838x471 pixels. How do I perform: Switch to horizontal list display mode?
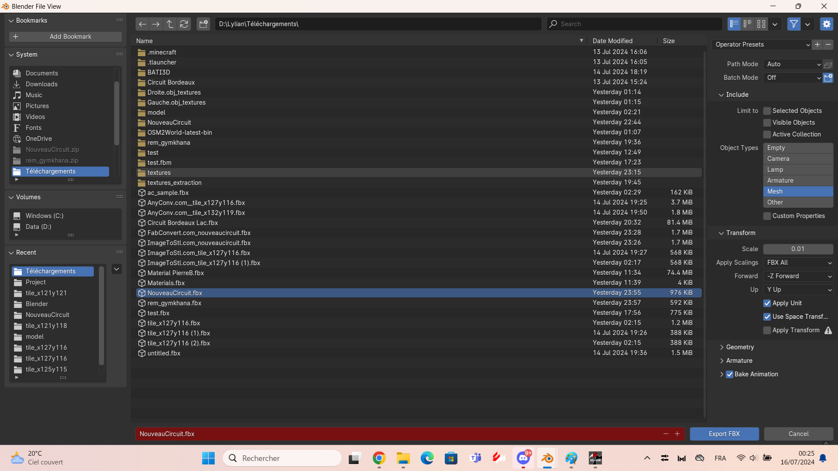(748, 24)
